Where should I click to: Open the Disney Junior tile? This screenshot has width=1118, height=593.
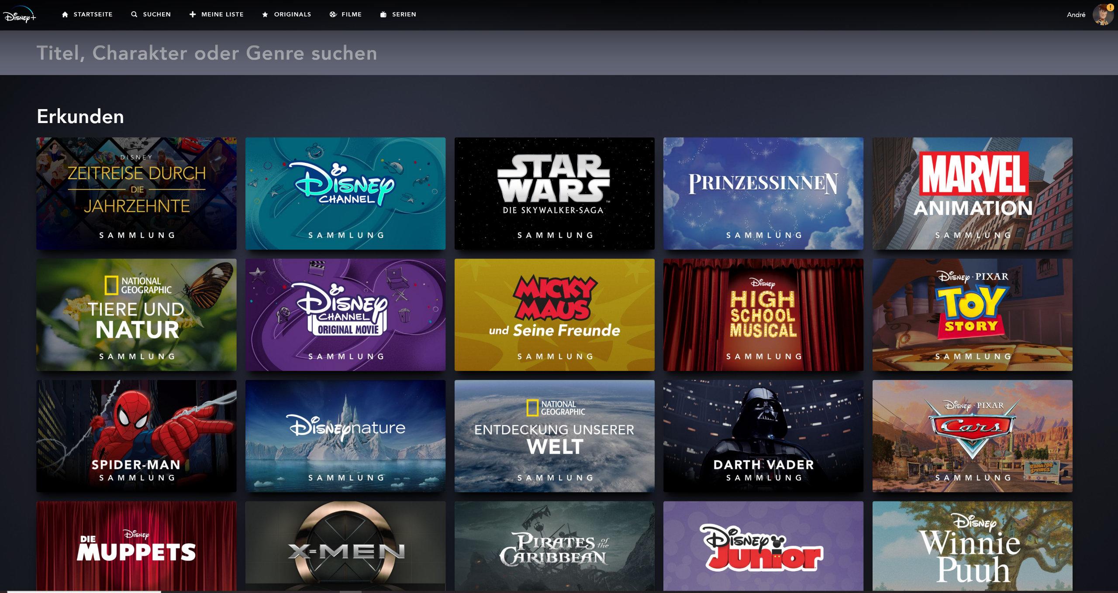click(x=763, y=546)
